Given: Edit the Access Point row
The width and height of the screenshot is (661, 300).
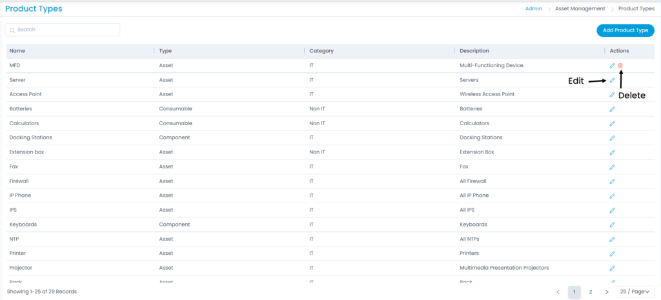Looking at the screenshot, I should [612, 94].
